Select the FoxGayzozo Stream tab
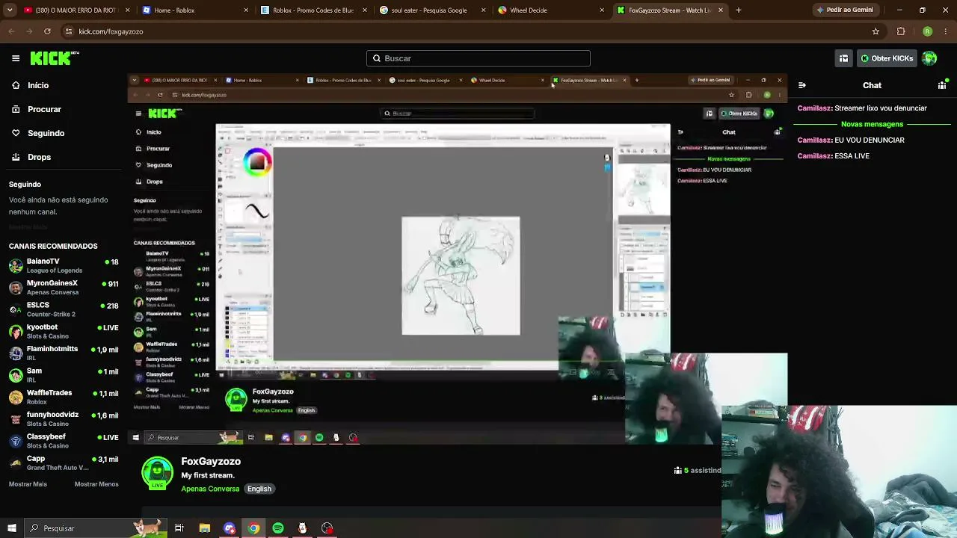The height and width of the screenshot is (538, 957). 670,10
